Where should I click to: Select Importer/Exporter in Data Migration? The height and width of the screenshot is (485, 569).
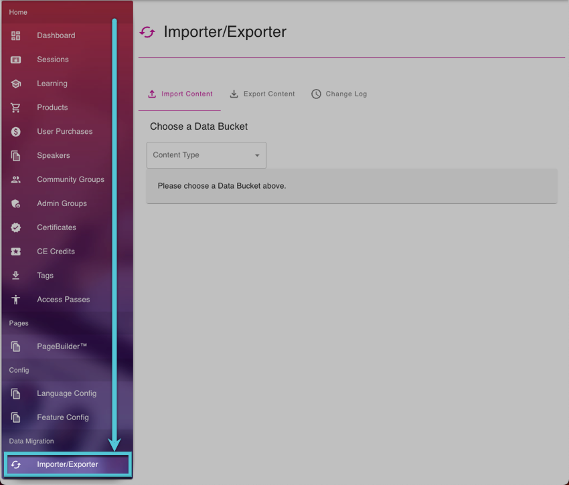pos(68,464)
